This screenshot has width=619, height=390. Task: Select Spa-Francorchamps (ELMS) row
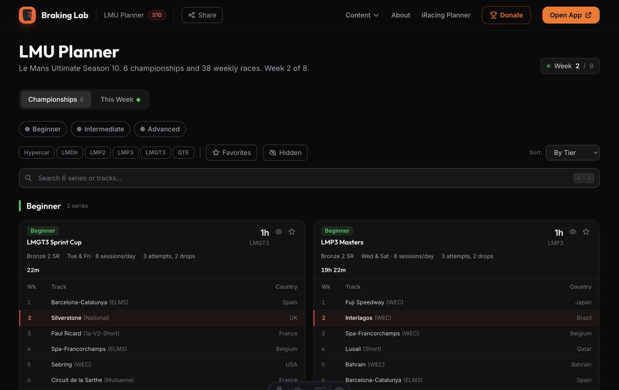pos(162,349)
